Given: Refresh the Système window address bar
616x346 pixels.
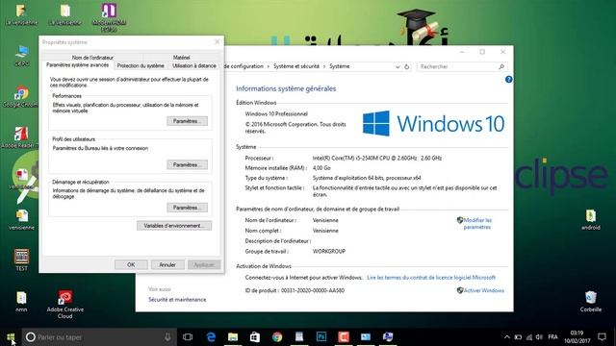Looking at the screenshot, I should pyautogui.click(x=406, y=66).
